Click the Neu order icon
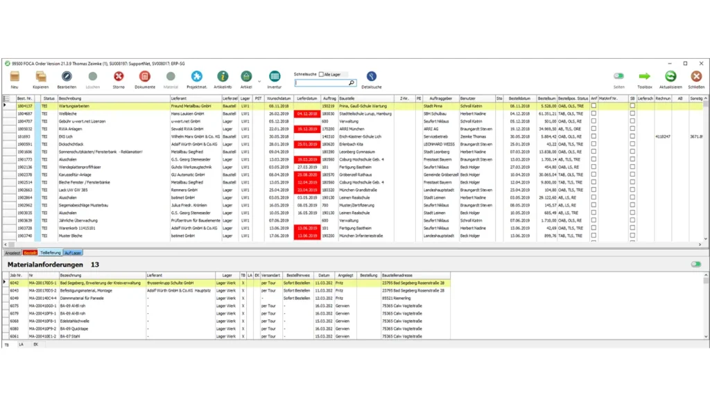 [x=15, y=77]
